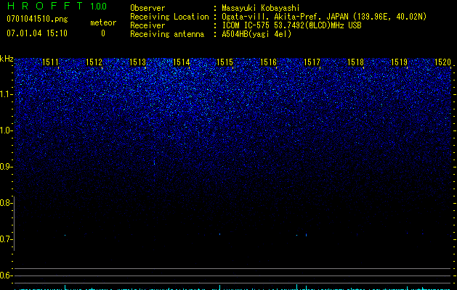Click the 0.6 kHz frequency label
Screen dimensions: 457x290
click(6, 275)
